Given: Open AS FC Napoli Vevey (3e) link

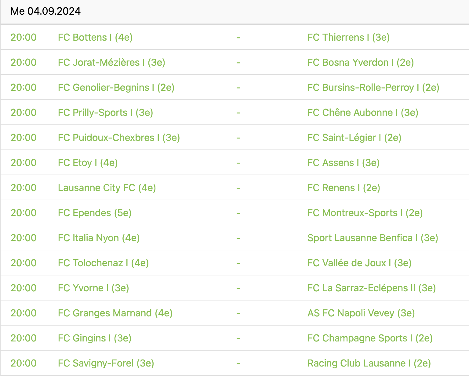Looking at the screenshot, I should pyautogui.click(x=361, y=313).
